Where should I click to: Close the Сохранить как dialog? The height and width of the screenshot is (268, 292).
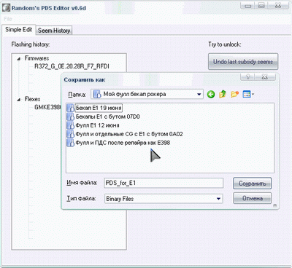pyautogui.click(x=265, y=77)
